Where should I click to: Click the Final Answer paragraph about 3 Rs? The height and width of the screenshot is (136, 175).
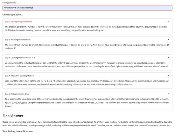coord(87,124)
